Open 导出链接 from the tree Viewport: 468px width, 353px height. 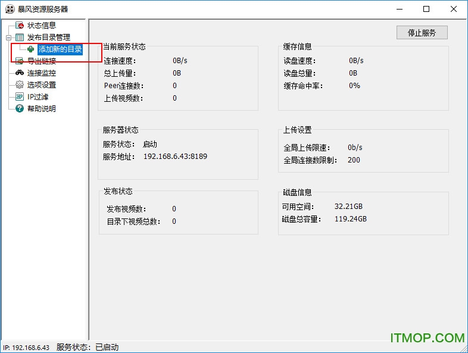click(42, 61)
